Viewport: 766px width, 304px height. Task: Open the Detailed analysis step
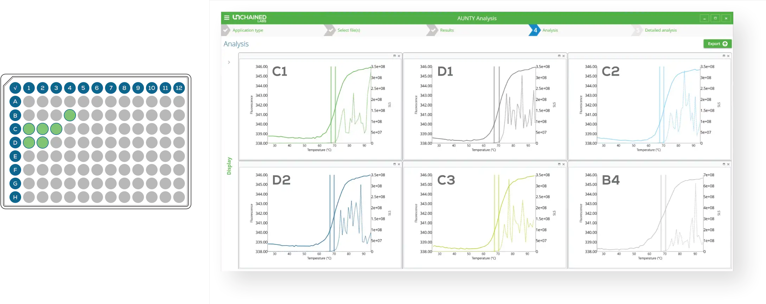click(660, 30)
